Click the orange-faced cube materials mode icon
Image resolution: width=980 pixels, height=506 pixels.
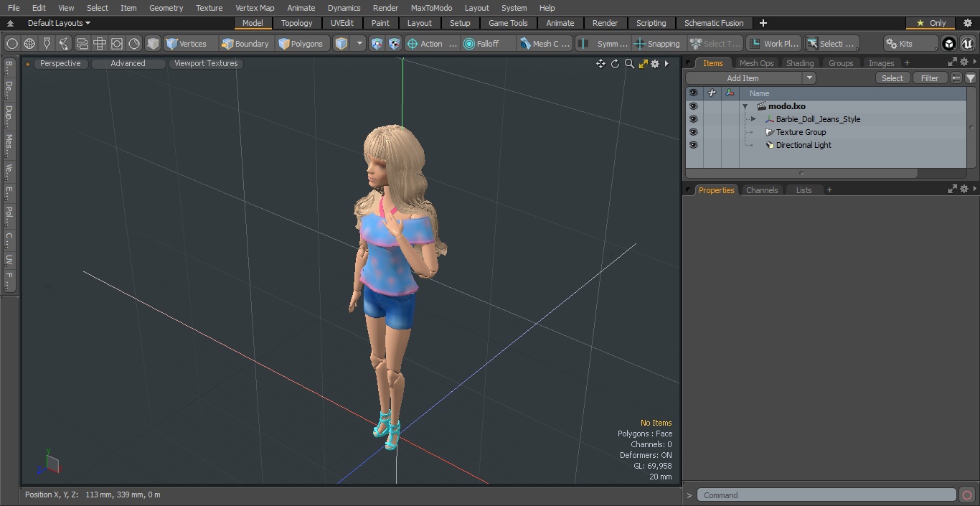tap(342, 44)
